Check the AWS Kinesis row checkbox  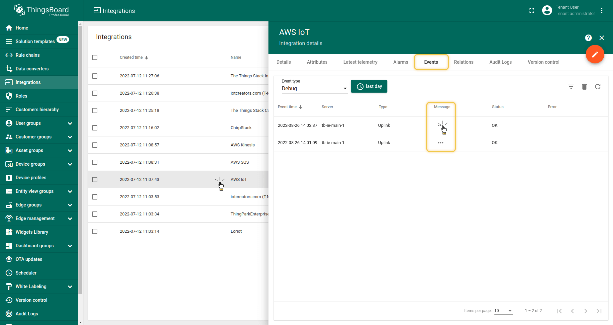click(x=95, y=145)
